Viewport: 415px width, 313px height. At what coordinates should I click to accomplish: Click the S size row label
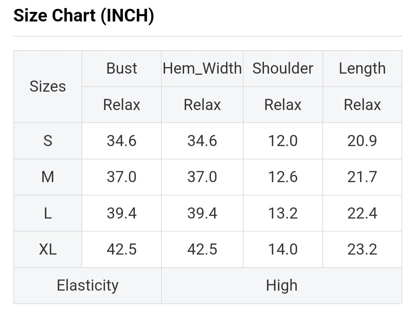(x=48, y=141)
